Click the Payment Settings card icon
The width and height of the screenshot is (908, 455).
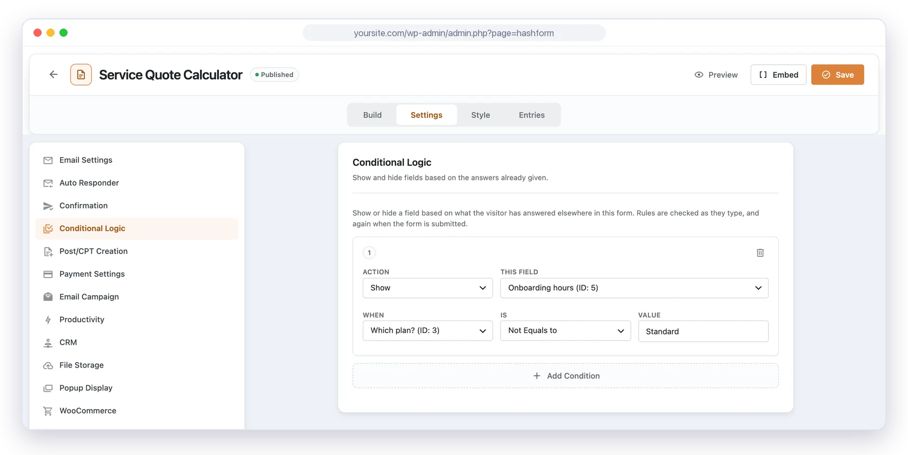tap(48, 274)
